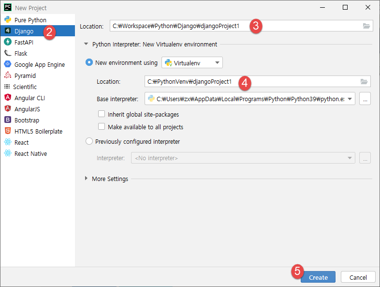Click ellipsis button next to Base interpreter

coord(365,99)
